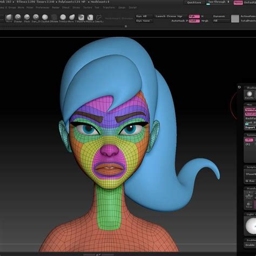Image resolution: width=256 pixels, height=256 pixels.
Task: Click the BasicMaterial sphere in Shader panel
Action: coord(250,94)
